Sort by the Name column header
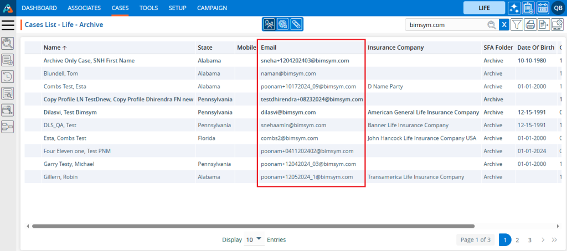 point(52,48)
